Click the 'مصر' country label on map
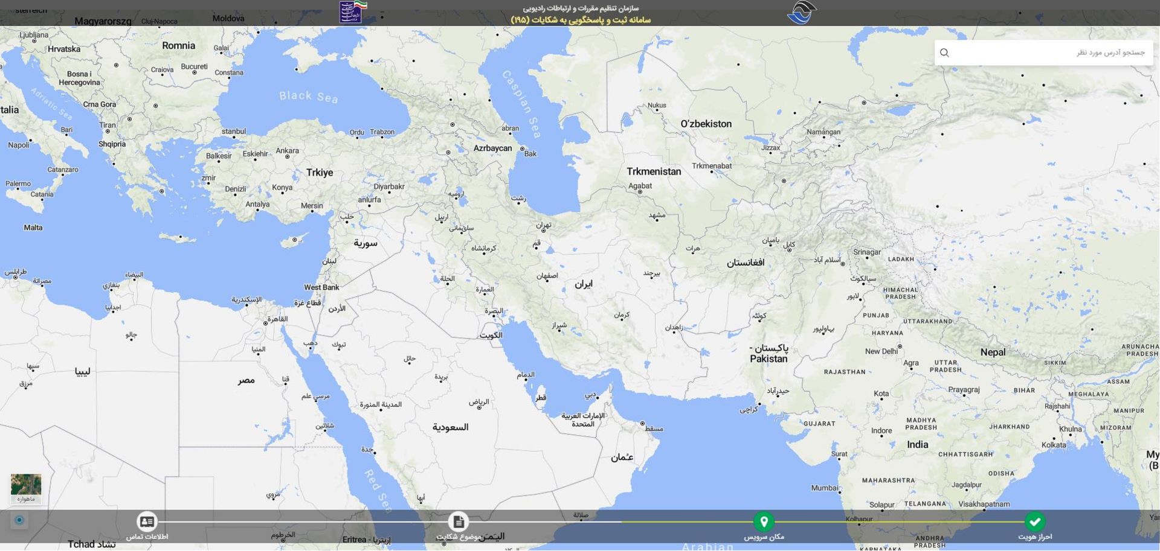The height and width of the screenshot is (551, 1160). (x=246, y=380)
